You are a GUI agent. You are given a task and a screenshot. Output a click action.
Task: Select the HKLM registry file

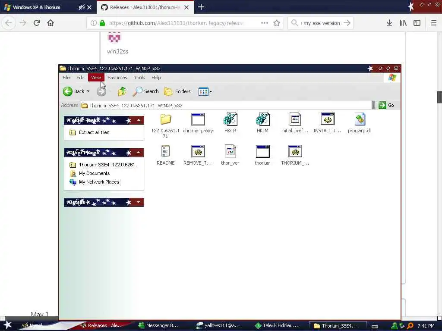click(262, 119)
